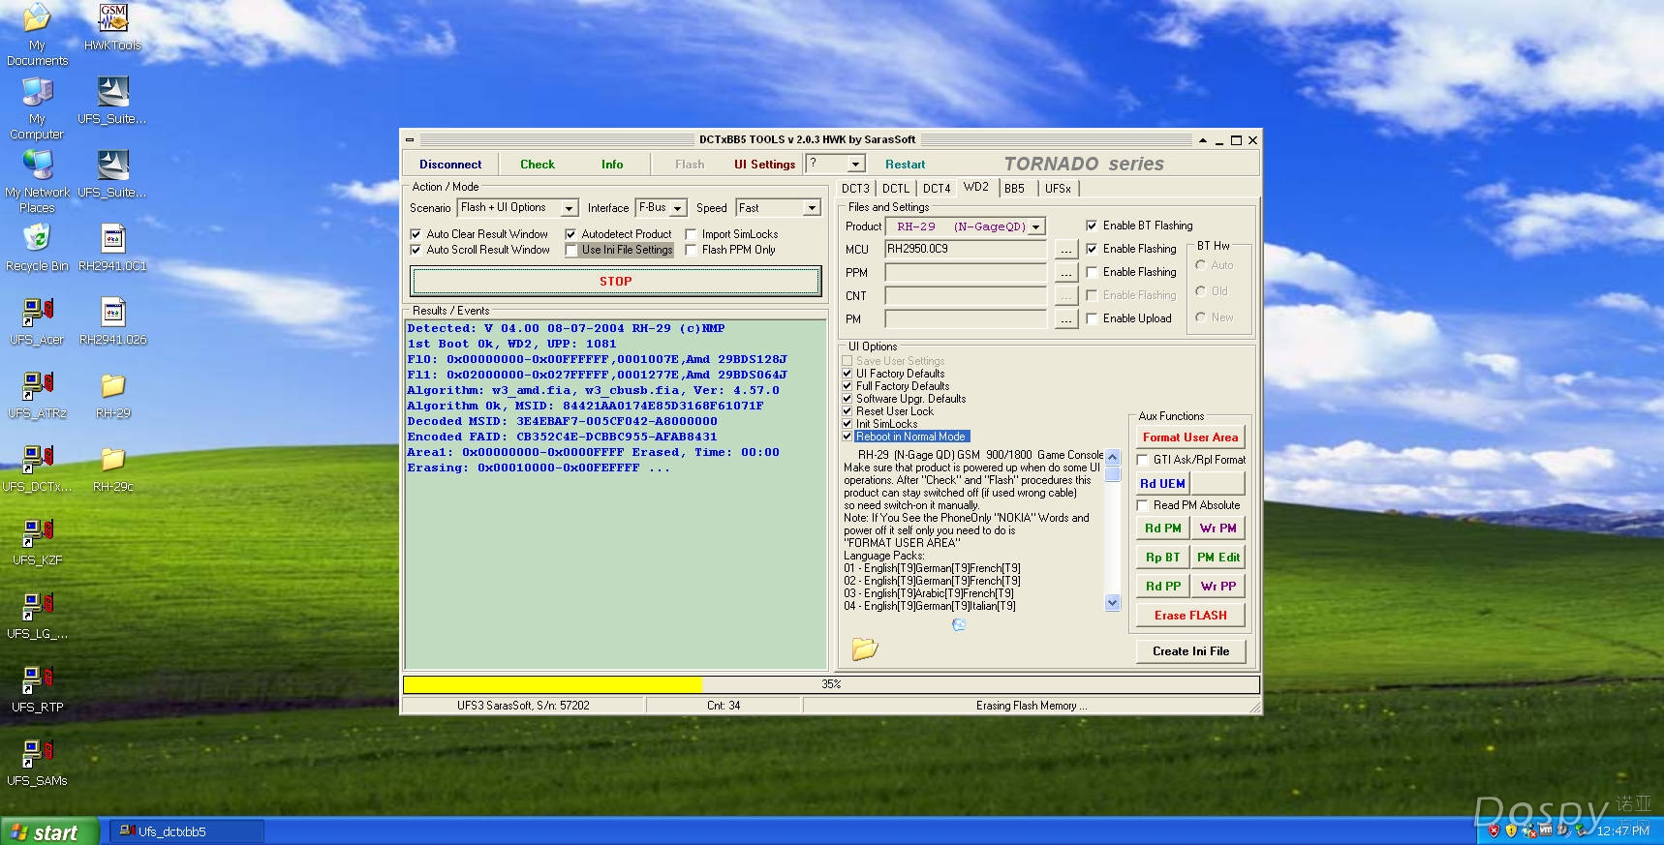Image resolution: width=1664 pixels, height=845 pixels.
Task: Select the UFSx tab
Action: (1058, 189)
